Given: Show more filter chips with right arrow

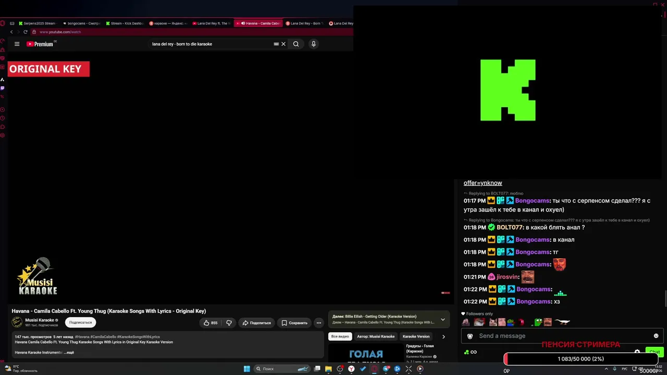Looking at the screenshot, I should 443,336.
